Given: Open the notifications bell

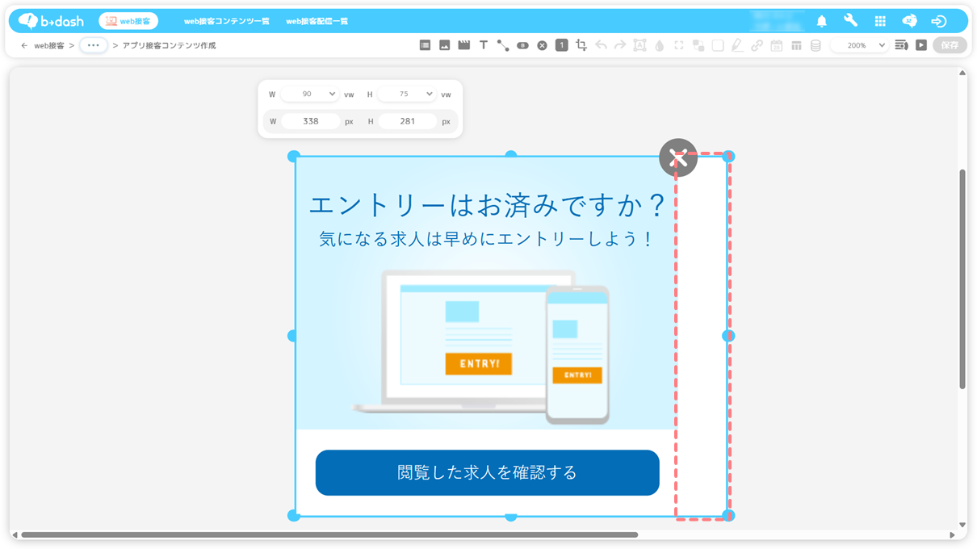Looking at the screenshot, I should pyautogui.click(x=821, y=21).
